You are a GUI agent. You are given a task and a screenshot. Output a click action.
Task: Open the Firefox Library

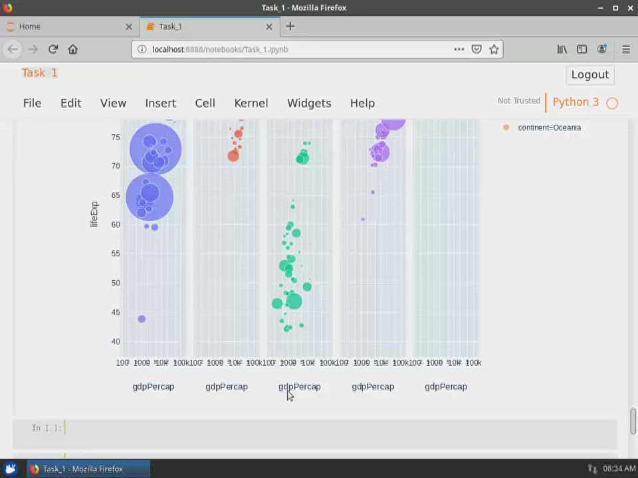pos(562,49)
